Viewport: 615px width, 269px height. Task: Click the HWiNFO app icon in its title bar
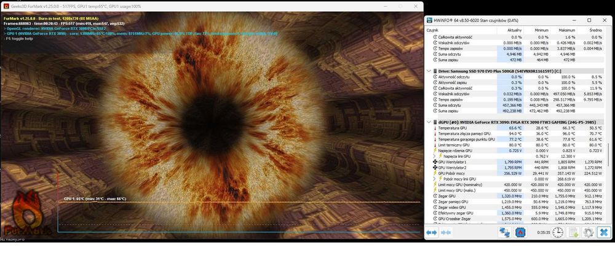[429, 20]
